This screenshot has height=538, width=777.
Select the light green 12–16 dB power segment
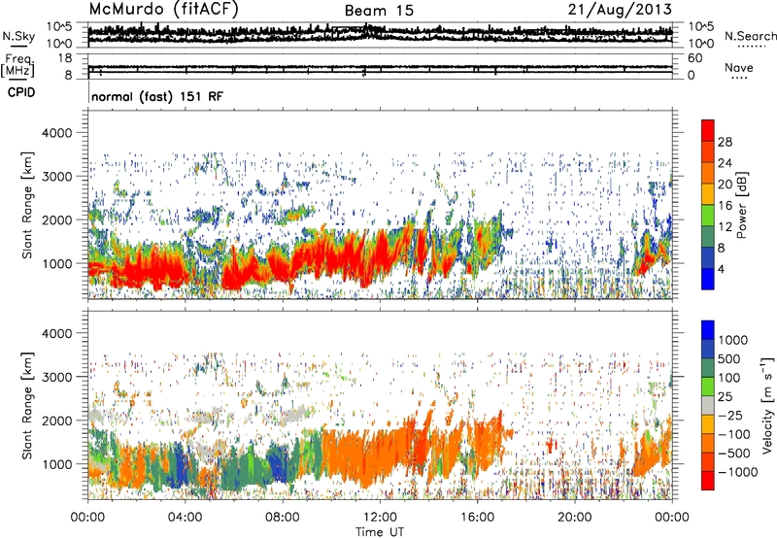click(x=708, y=216)
